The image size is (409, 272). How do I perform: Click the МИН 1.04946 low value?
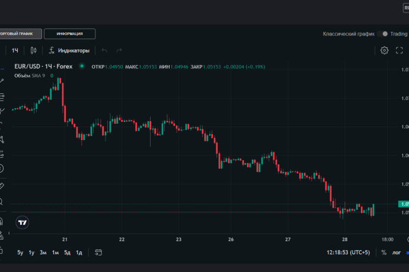tap(174, 67)
